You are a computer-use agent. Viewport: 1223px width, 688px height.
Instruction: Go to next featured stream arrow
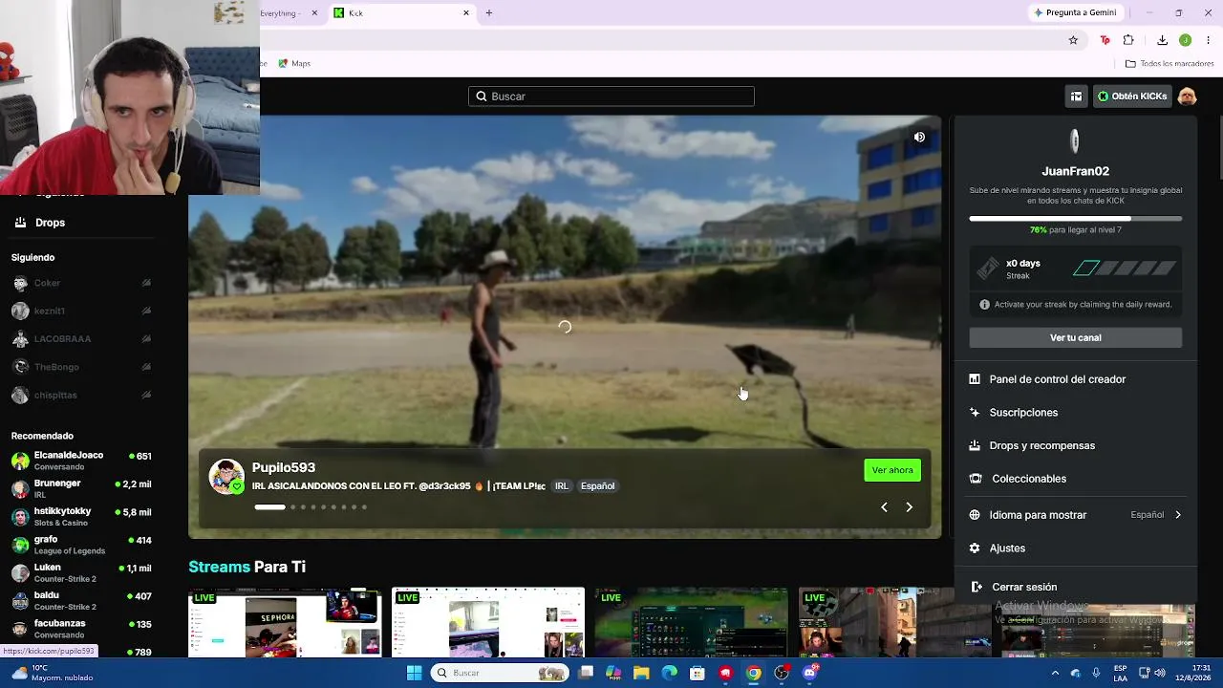tap(909, 507)
